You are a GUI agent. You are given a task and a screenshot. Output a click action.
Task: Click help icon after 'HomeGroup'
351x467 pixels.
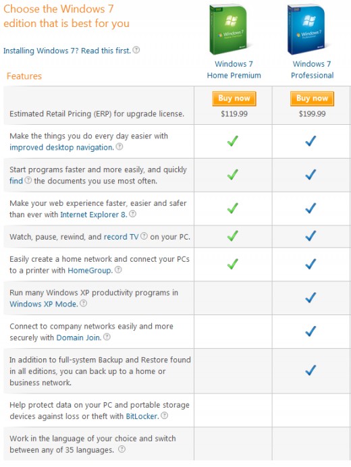click(x=118, y=270)
